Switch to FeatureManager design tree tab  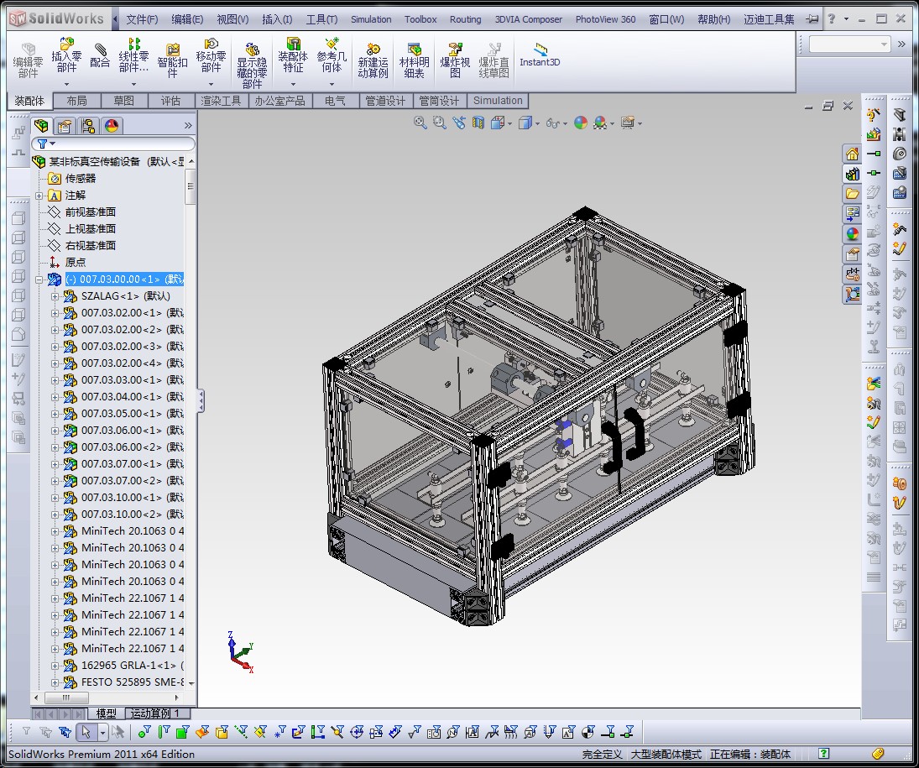pyautogui.click(x=42, y=125)
